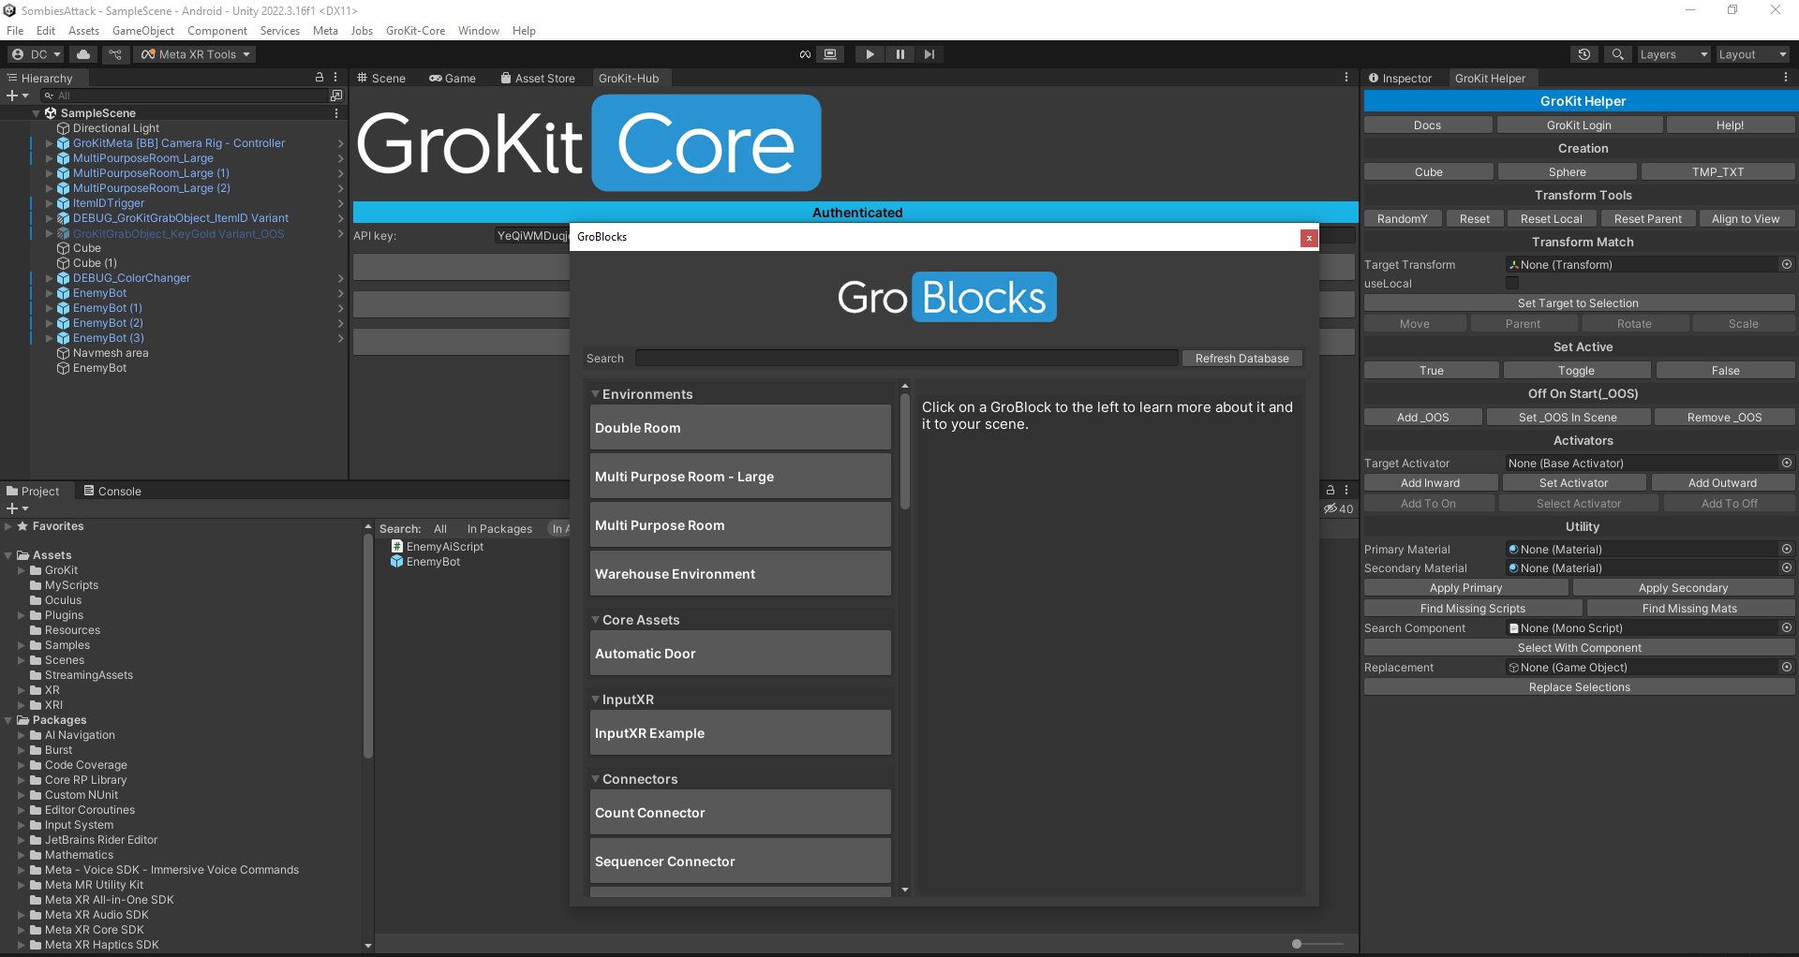The height and width of the screenshot is (957, 1799).
Task: Open the GameObject menu
Action: click(143, 31)
